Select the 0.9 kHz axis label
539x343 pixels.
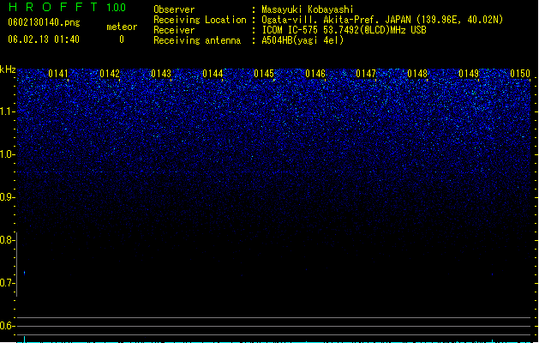(7, 197)
